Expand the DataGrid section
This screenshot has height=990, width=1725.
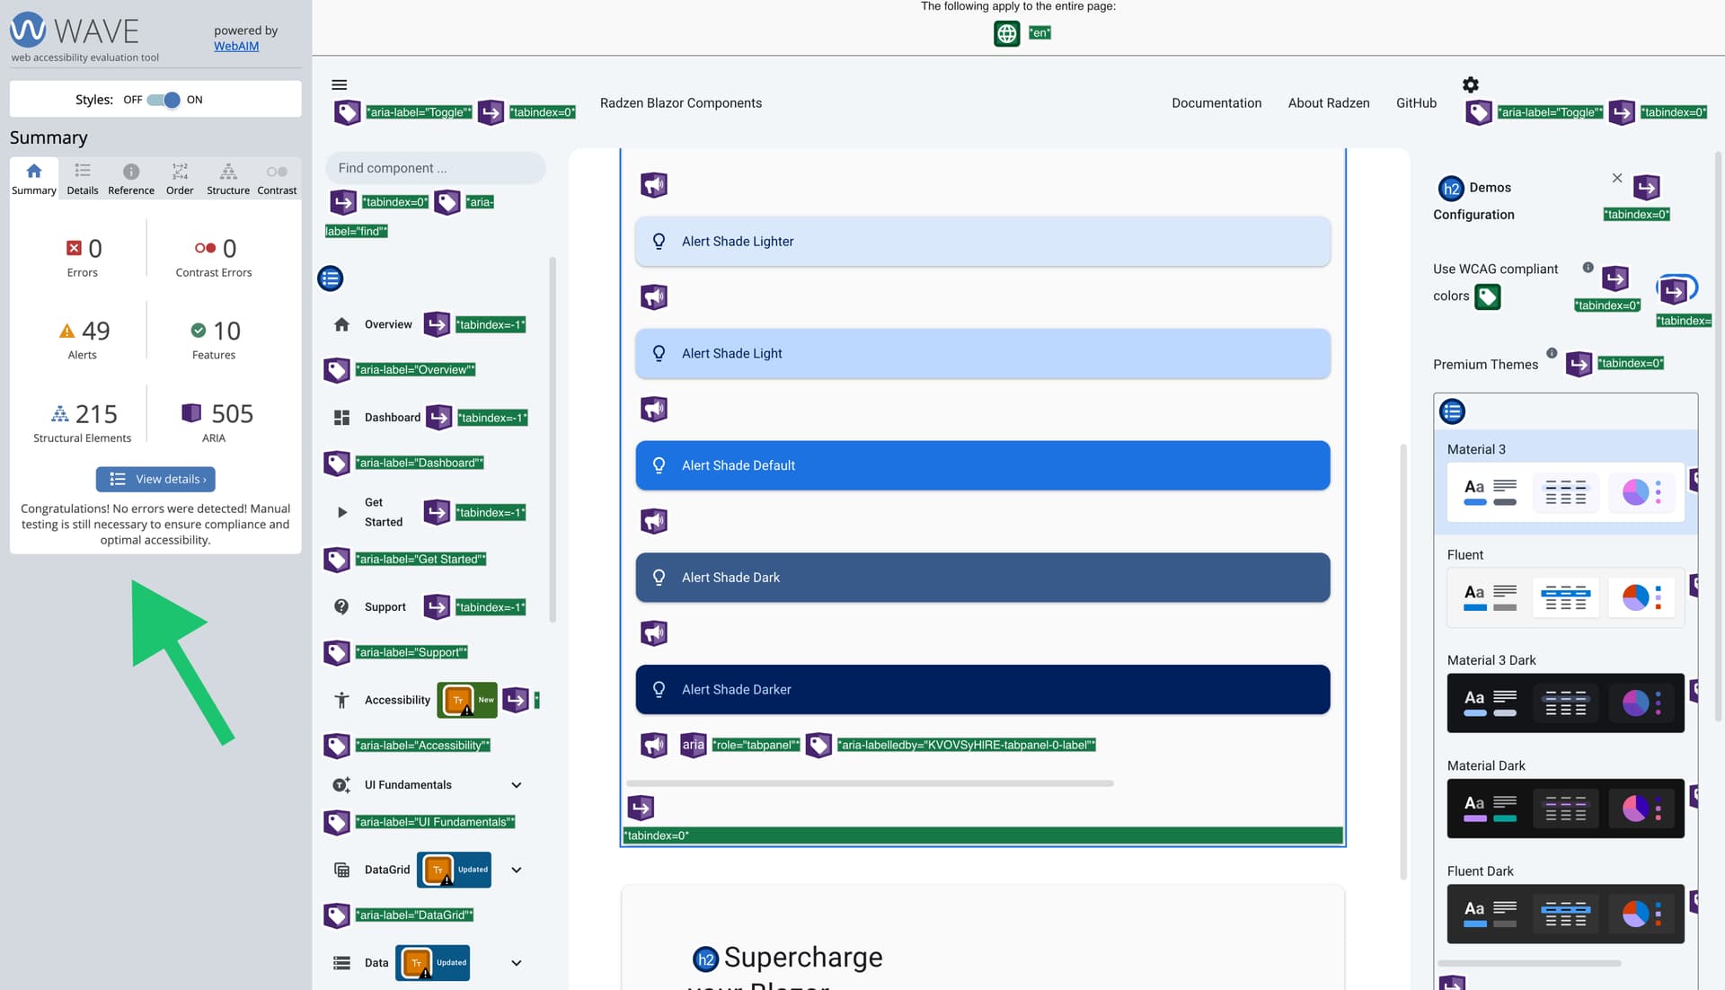pos(516,870)
